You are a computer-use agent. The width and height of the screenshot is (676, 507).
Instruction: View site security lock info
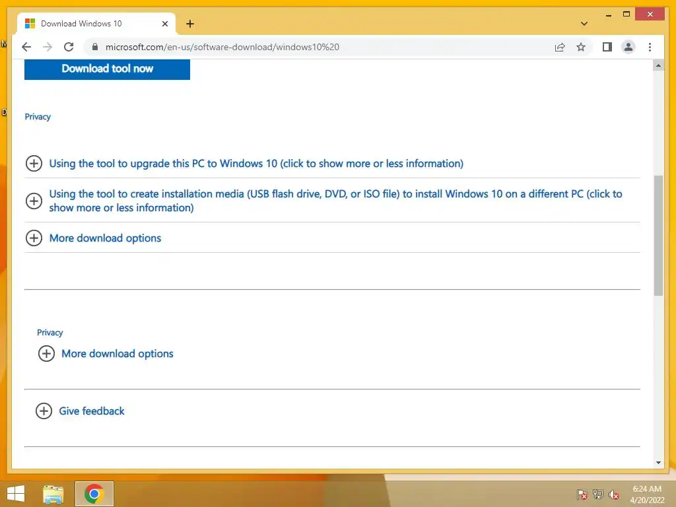pyautogui.click(x=95, y=47)
